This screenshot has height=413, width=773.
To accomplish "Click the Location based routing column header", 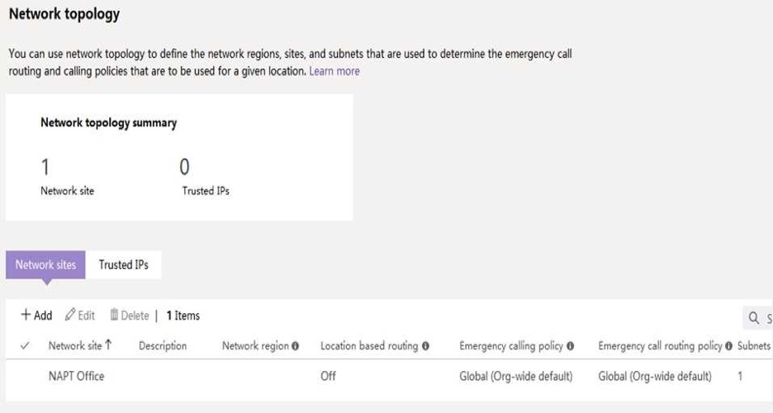I will click(369, 346).
